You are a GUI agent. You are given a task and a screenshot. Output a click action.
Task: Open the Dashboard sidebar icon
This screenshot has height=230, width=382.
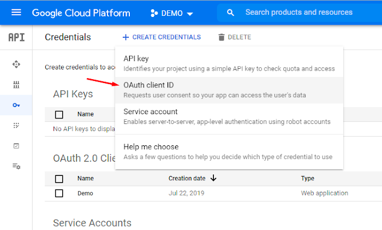click(x=16, y=64)
